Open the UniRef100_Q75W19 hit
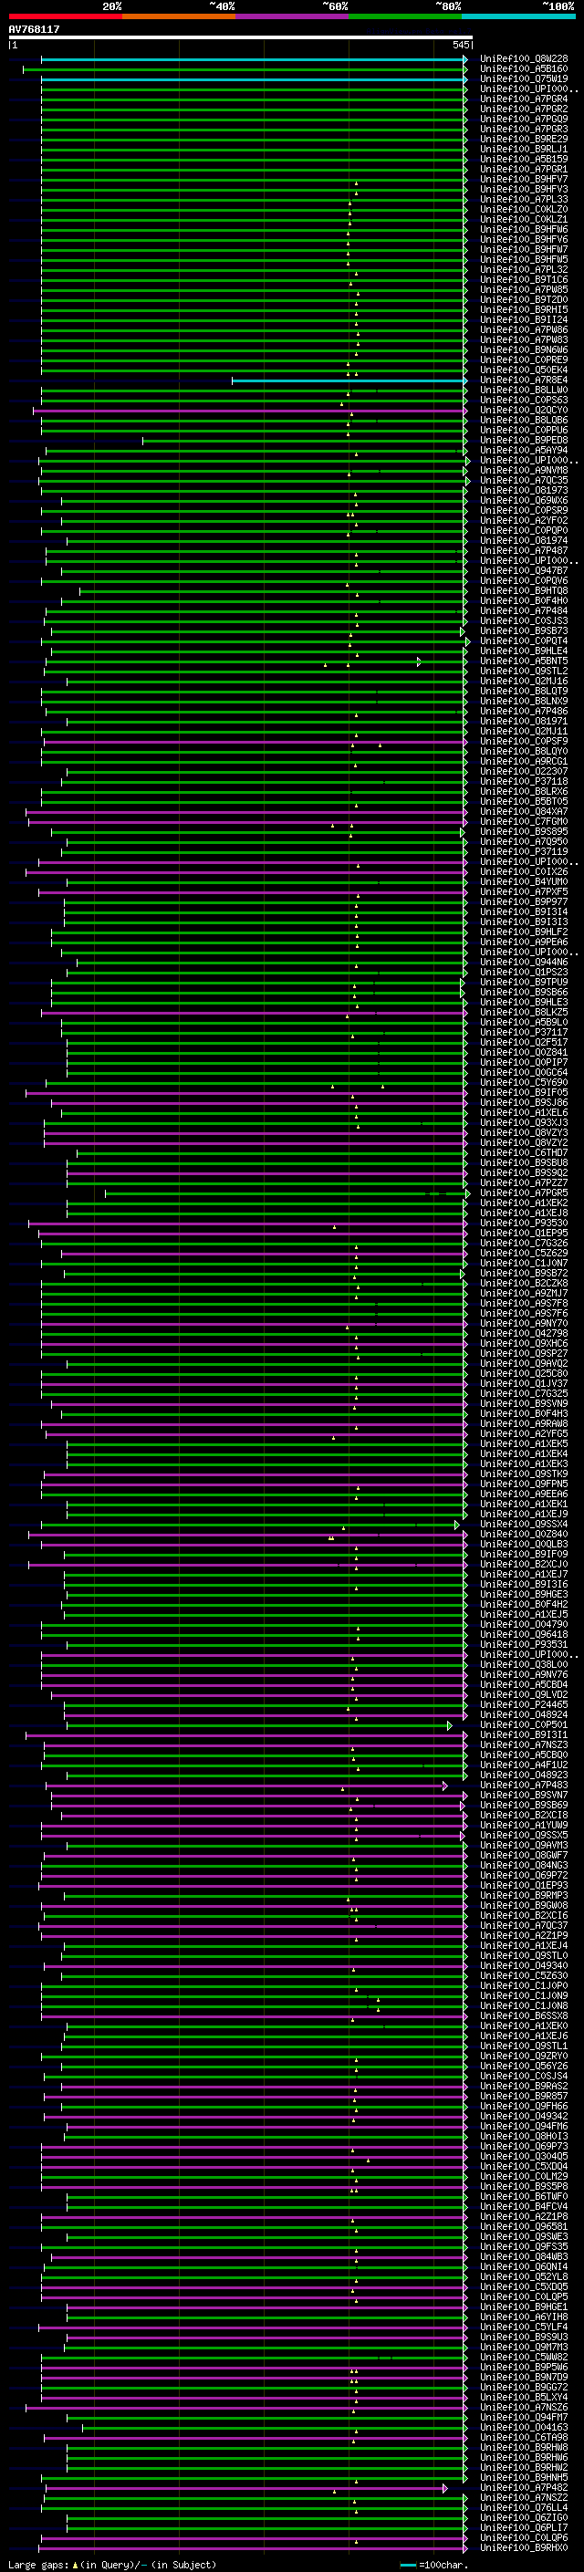 (x=524, y=78)
